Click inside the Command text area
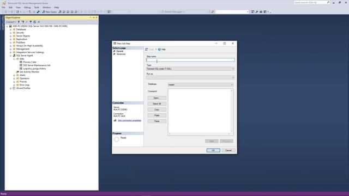The width and height of the screenshot is (349, 196). click(200, 111)
